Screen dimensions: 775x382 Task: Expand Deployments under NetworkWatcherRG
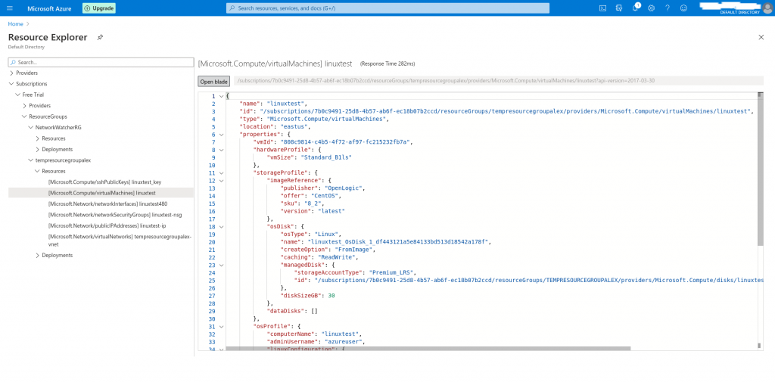click(x=38, y=149)
